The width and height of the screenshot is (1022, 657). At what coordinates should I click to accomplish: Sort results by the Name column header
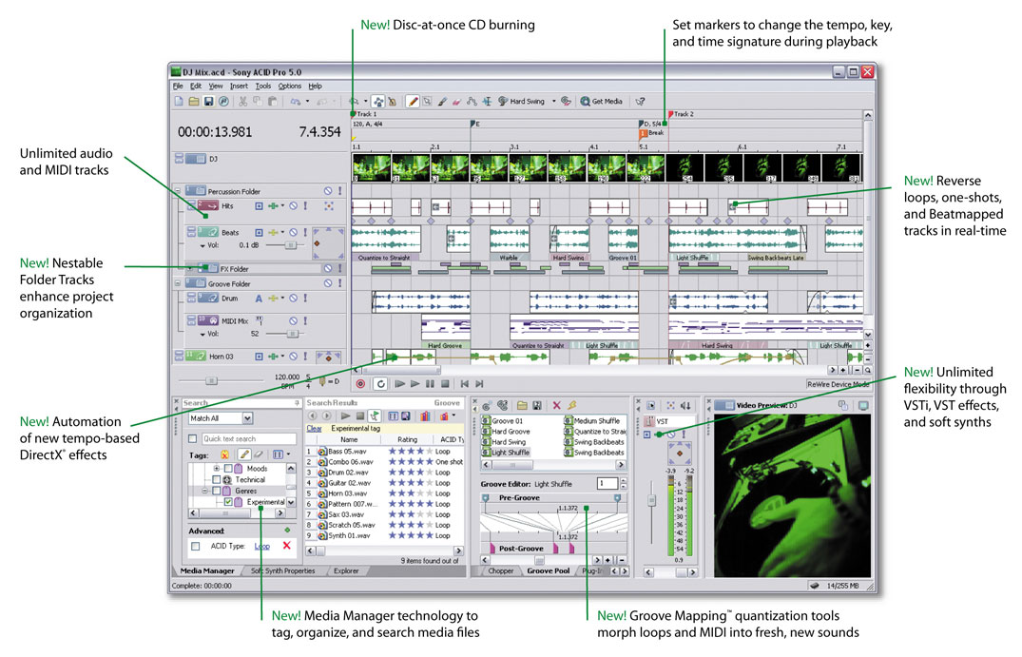[349, 440]
